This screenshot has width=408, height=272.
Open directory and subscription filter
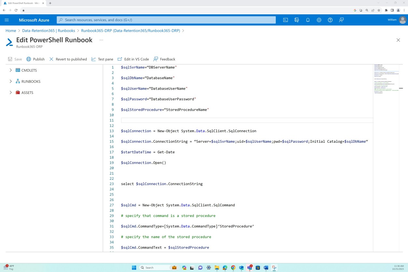pos(296,20)
